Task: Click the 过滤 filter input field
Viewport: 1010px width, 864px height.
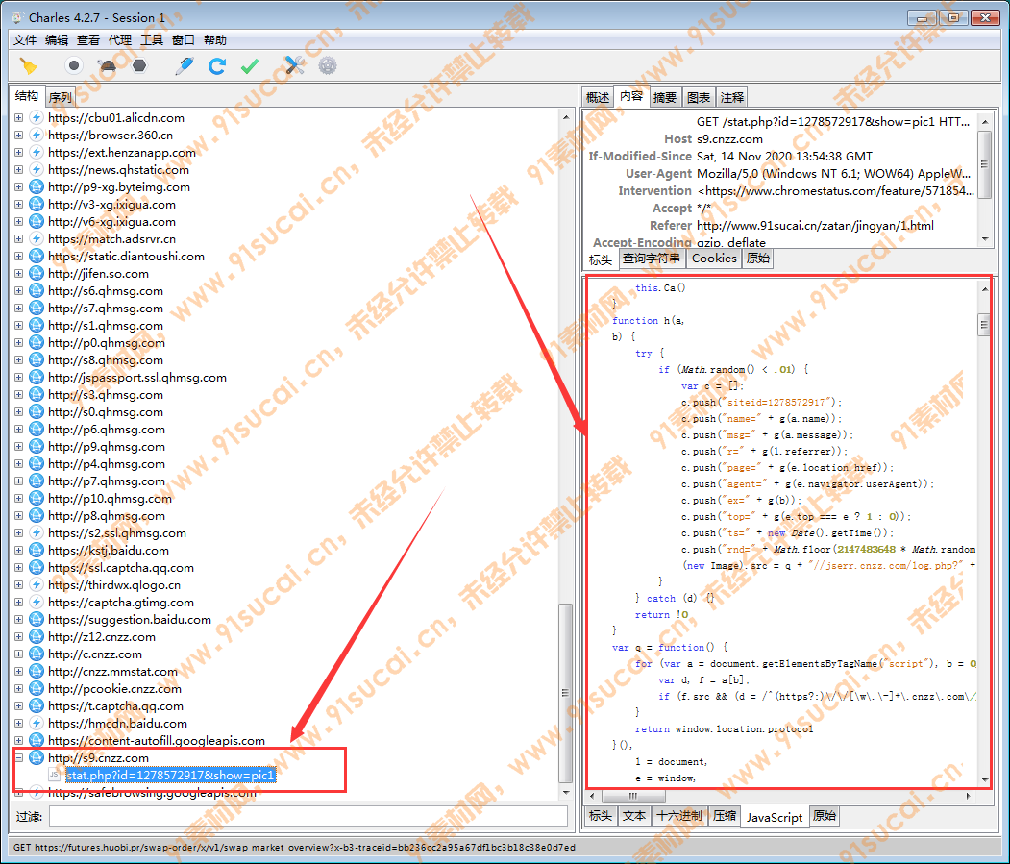Action: pyautogui.click(x=308, y=816)
